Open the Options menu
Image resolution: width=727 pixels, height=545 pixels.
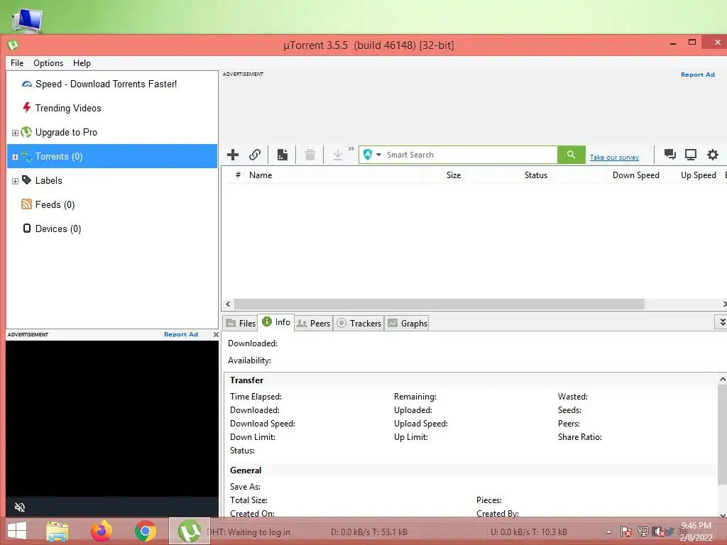[48, 63]
